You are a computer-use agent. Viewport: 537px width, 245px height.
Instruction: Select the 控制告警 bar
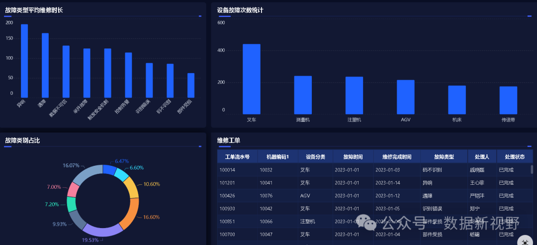pyautogui.click(x=128, y=75)
